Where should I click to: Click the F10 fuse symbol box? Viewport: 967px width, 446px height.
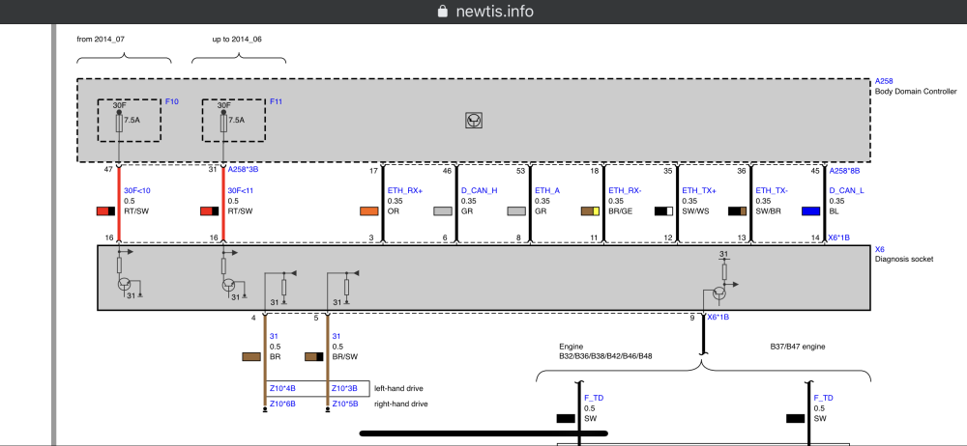[x=129, y=120]
